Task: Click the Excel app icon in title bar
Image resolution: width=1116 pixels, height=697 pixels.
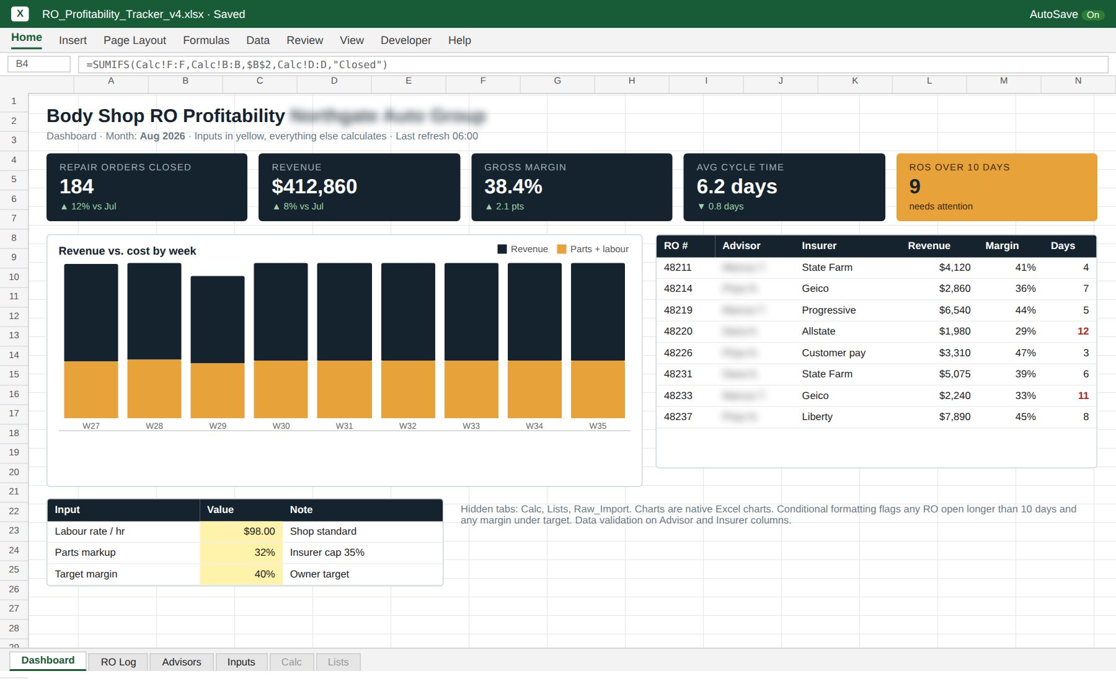Action: pyautogui.click(x=20, y=13)
